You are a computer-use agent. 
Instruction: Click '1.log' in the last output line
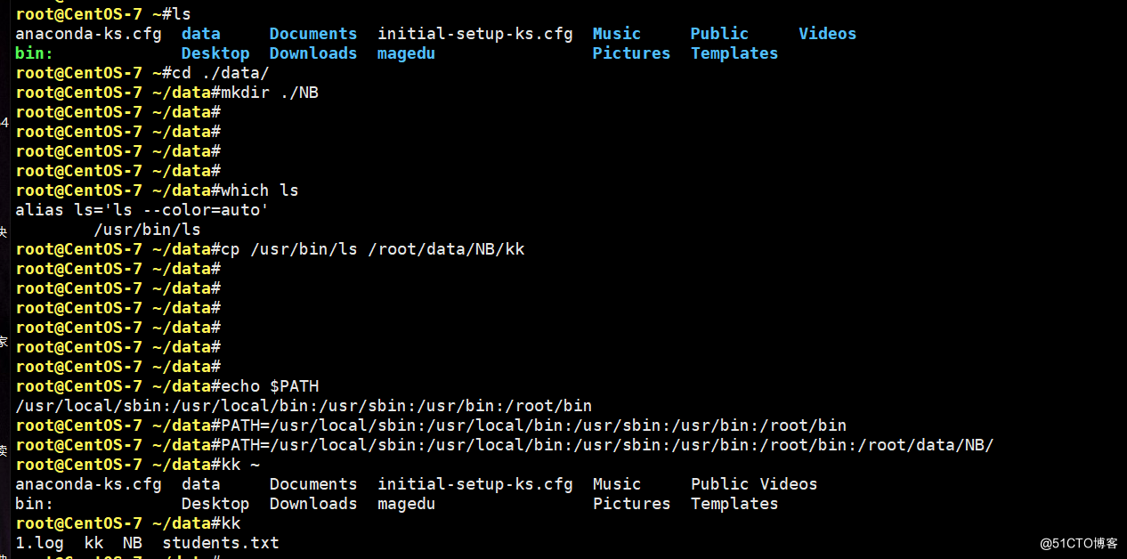39,543
